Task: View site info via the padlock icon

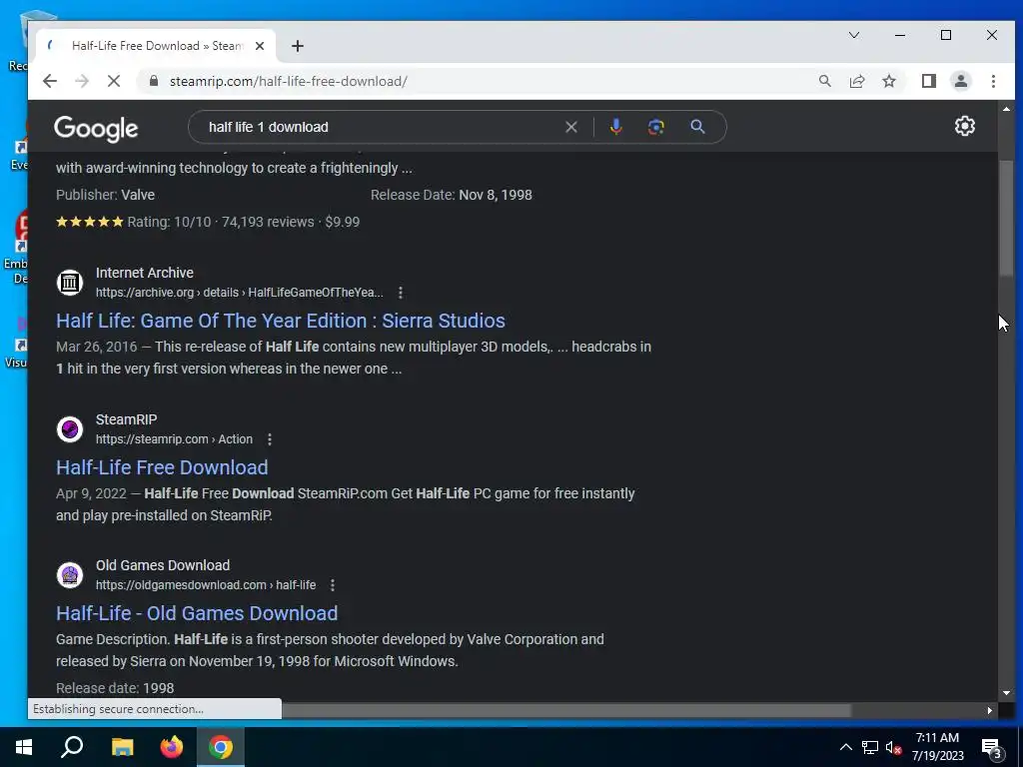Action: coord(154,81)
